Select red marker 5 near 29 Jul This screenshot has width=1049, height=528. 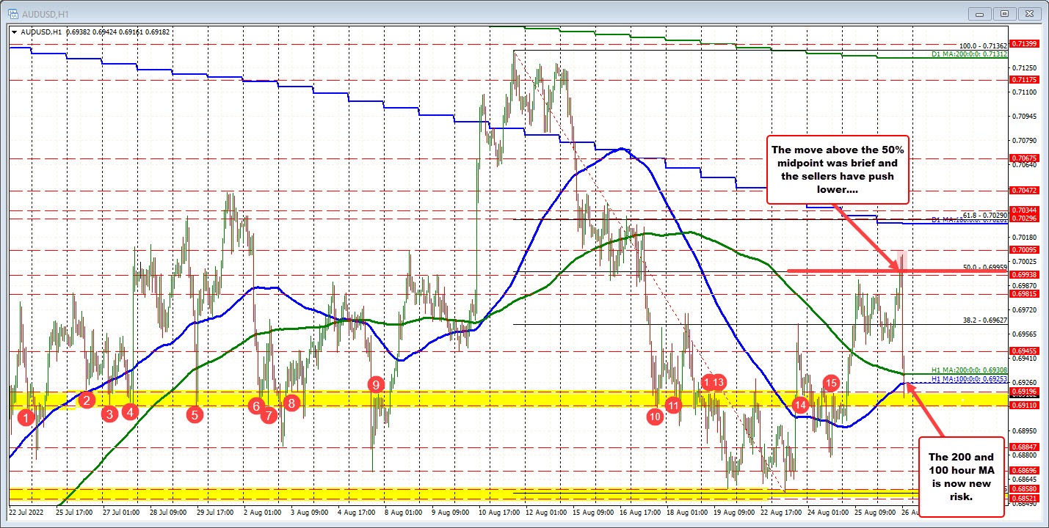[x=195, y=414]
